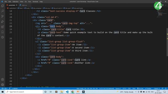Open the Search view in activity bar
168x94 pixels.
point(2,11)
